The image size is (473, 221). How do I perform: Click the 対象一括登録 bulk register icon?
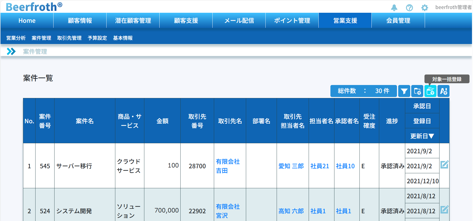430,91
